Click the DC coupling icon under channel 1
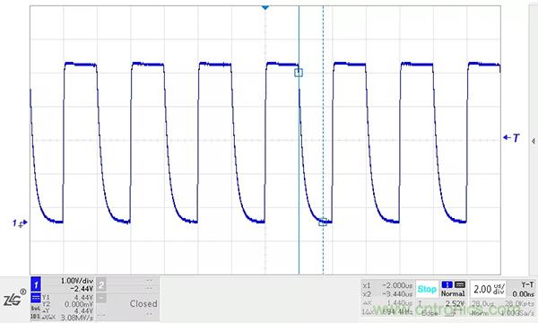Viewport: 538px width, 323px height. [36, 297]
